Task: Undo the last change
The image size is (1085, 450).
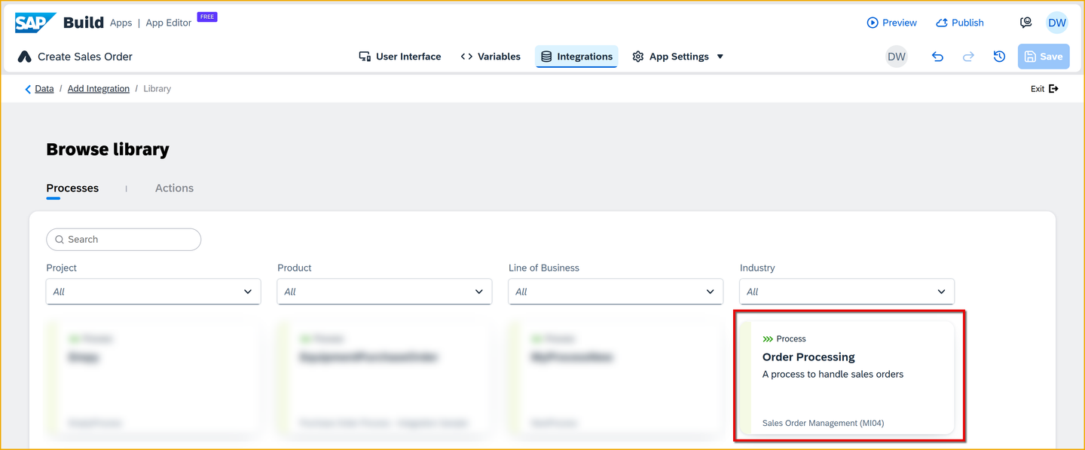Action: tap(937, 57)
